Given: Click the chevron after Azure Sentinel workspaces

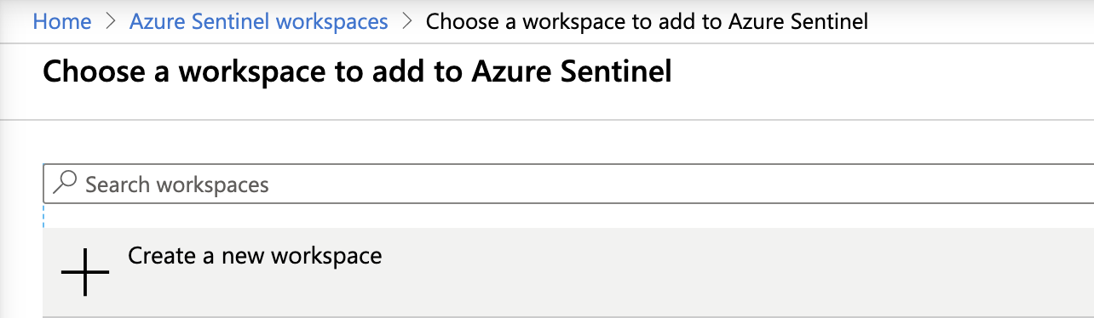Looking at the screenshot, I should click(x=406, y=21).
